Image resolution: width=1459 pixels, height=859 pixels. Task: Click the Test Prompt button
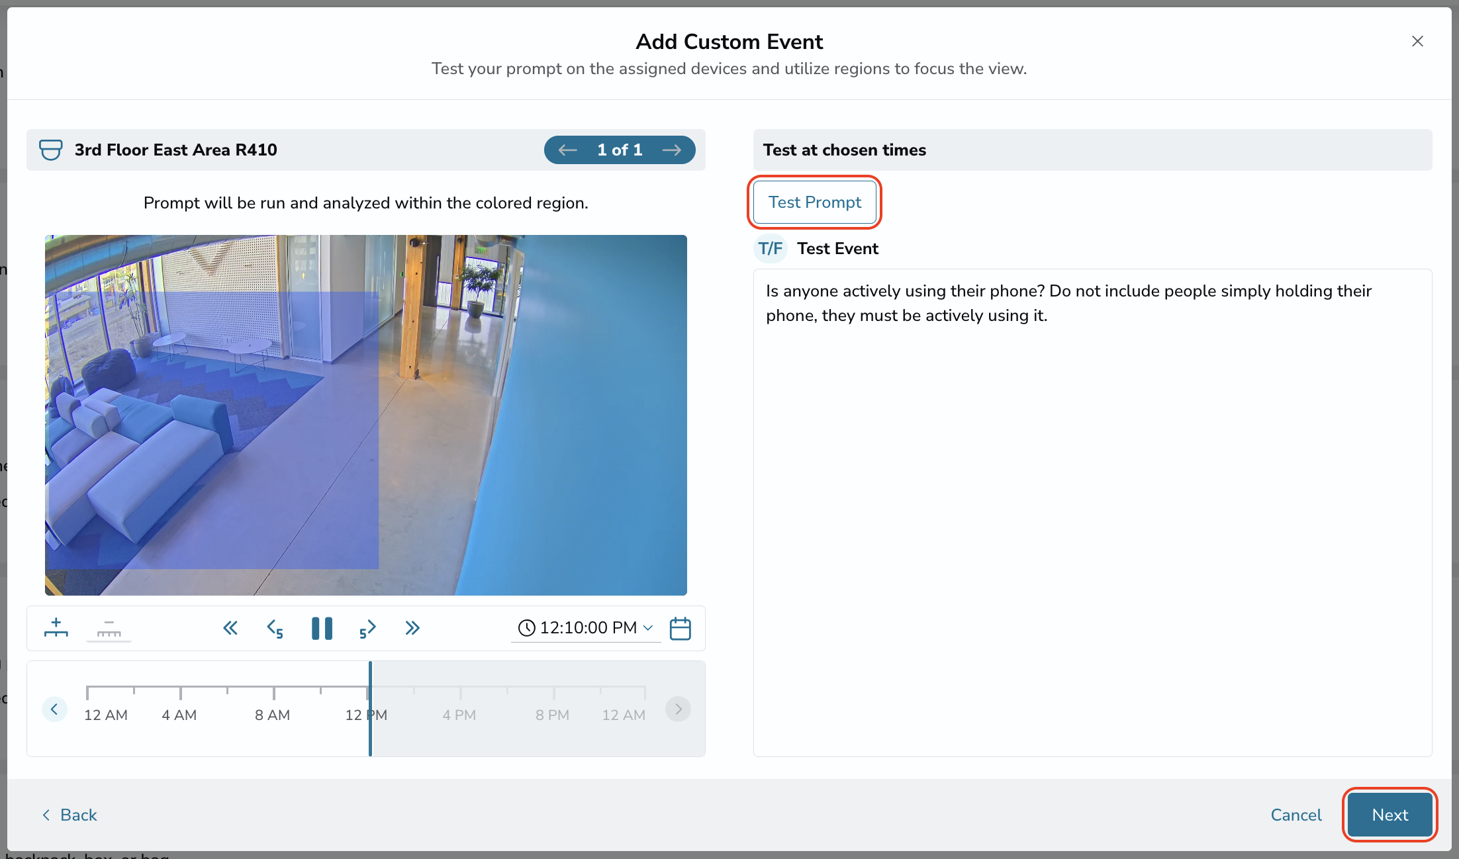pyautogui.click(x=815, y=202)
